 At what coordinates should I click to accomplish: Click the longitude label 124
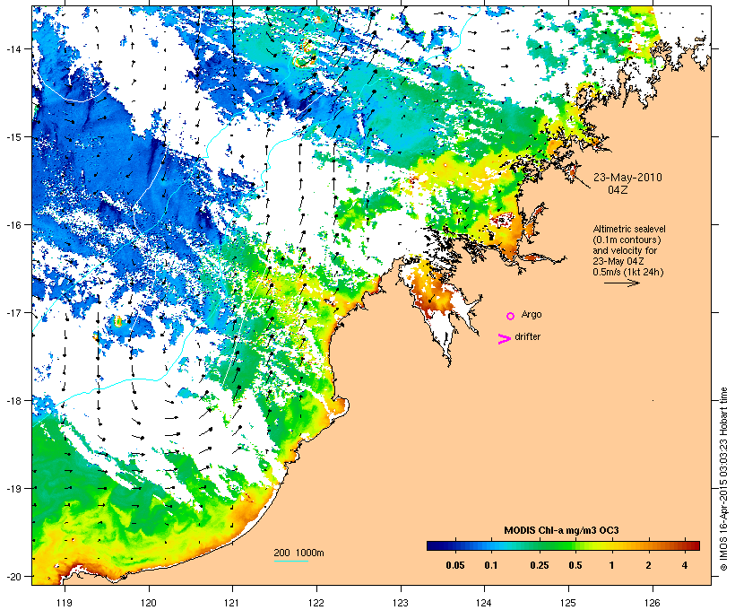click(x=485, y=603)
